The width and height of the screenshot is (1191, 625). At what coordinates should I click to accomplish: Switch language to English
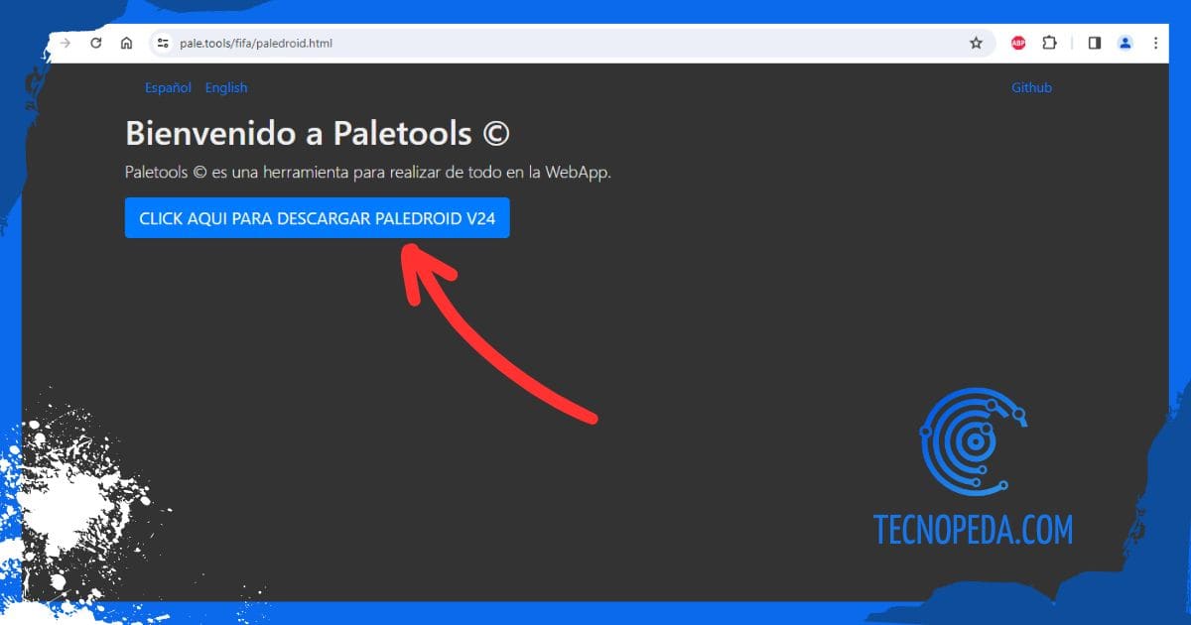point(226,87)
